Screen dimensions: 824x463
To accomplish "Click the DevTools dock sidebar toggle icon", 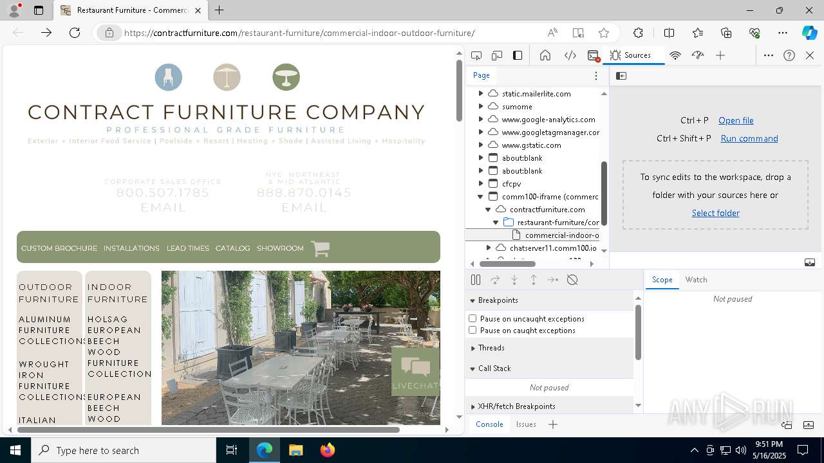I will point(518,55).
